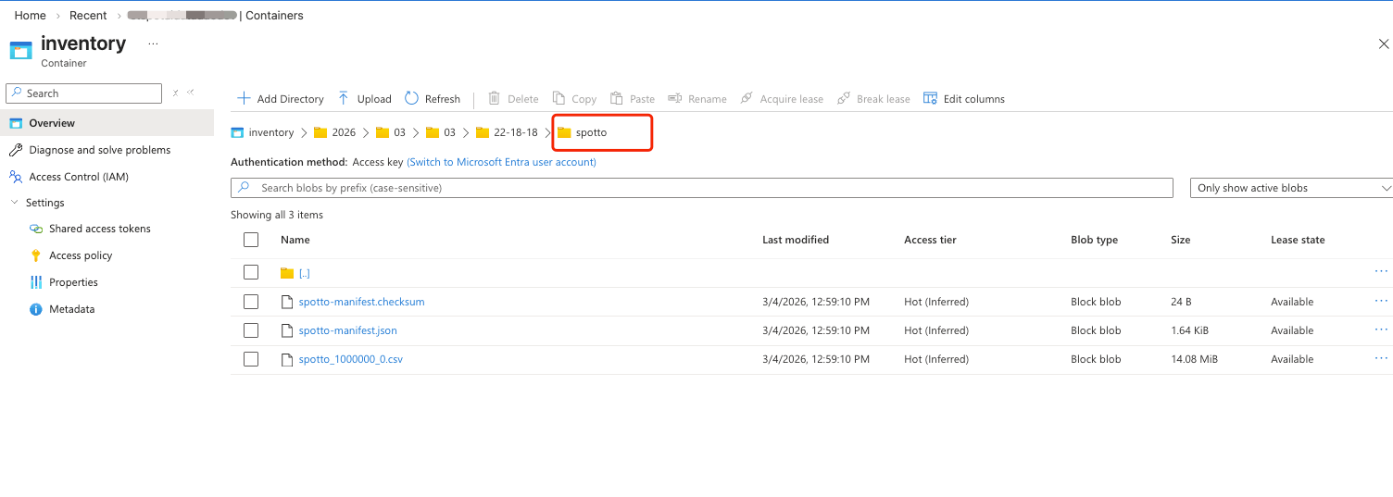The image size is (1393, 497).
Task: Open the spotto-manifest.json blob
Action: point(347,330)
